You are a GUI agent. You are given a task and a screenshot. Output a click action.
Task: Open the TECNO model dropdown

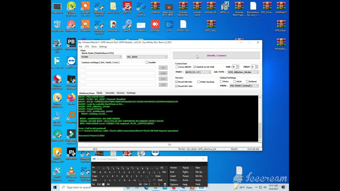(101, 57)
